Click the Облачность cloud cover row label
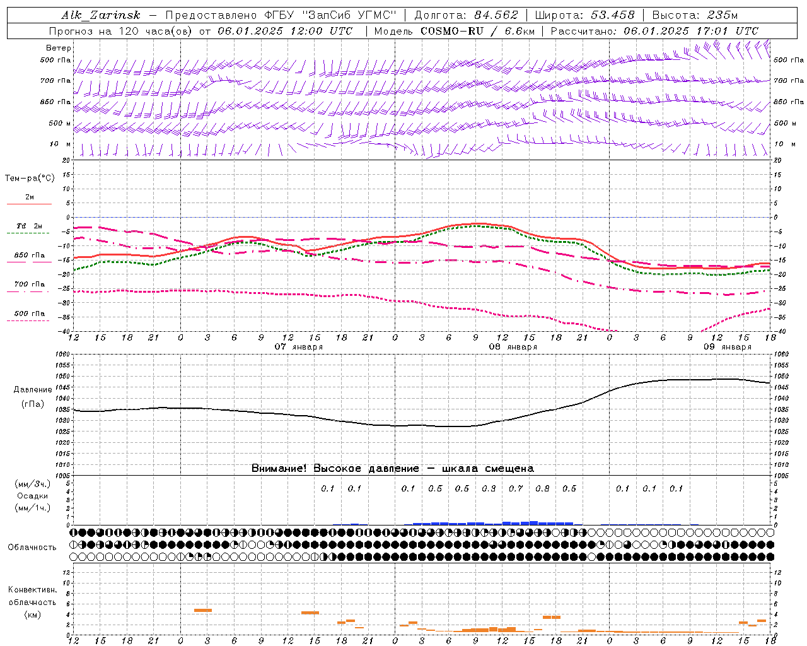The height and width of the screenshot is (646, 807). coord(32,547)
